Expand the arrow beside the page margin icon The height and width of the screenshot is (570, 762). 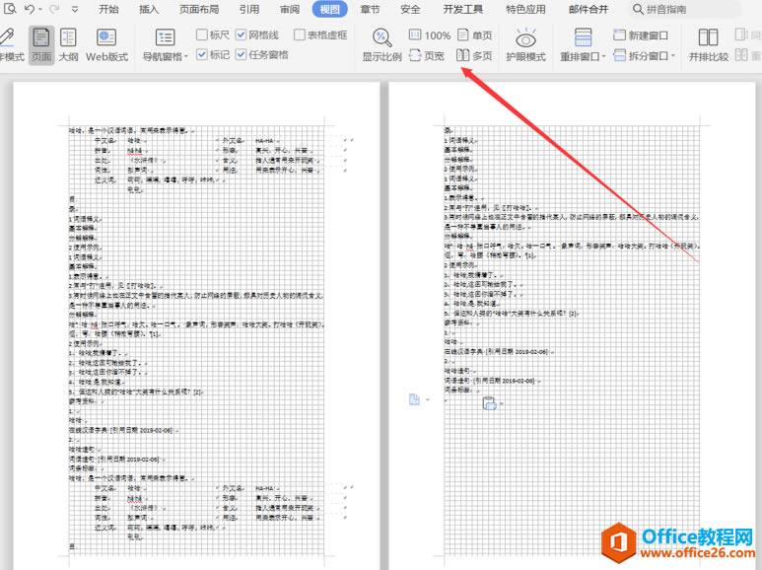(x=428, y=399)
